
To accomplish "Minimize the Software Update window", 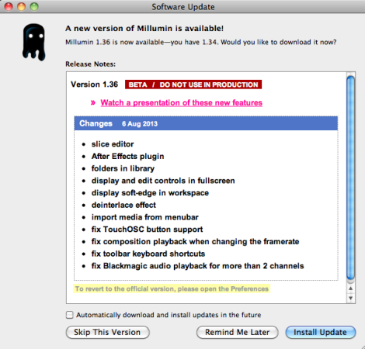I will pyautogui.click(x=21, y=6).
